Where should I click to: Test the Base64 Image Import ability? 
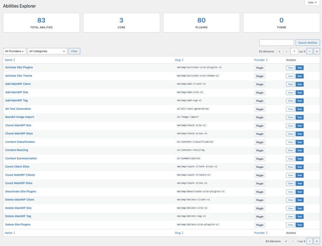(300, 117)
